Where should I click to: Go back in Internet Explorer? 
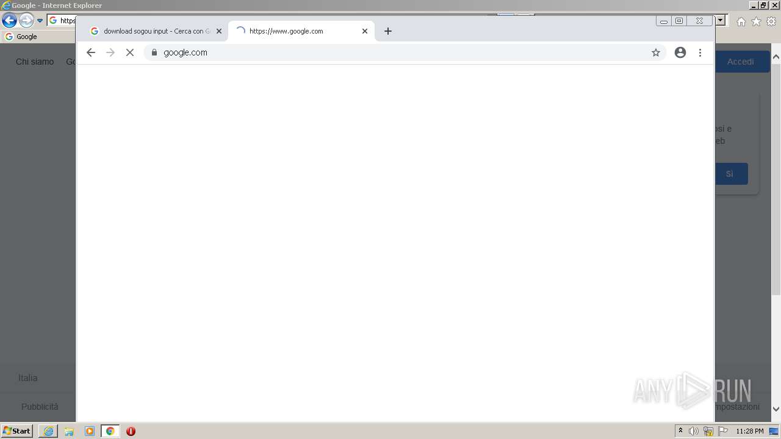pyautogui.click(x=9, y=21)
